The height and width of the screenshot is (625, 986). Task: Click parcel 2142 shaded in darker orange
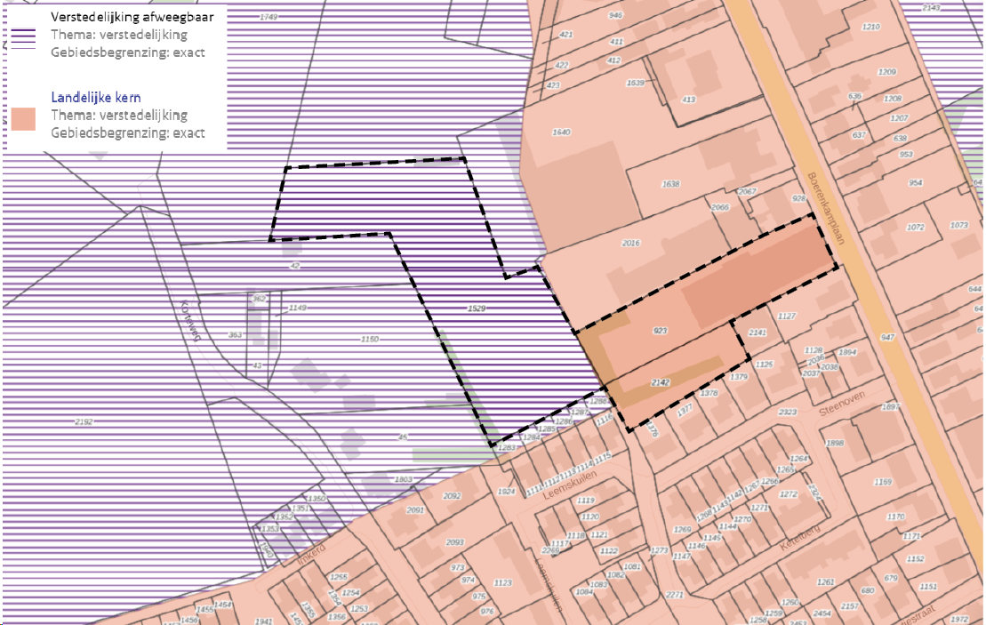(x=660, y=381)
